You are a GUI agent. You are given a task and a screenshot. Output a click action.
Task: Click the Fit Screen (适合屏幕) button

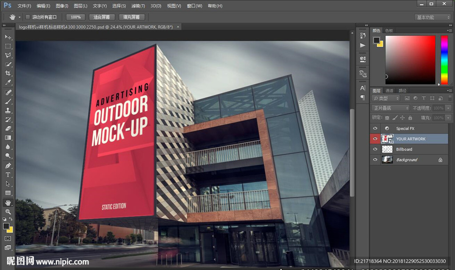tap(102, 17)
